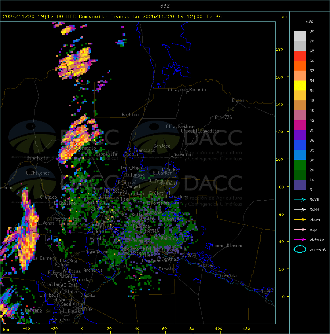Click the V_Flores map label

[x=60, y=320]
